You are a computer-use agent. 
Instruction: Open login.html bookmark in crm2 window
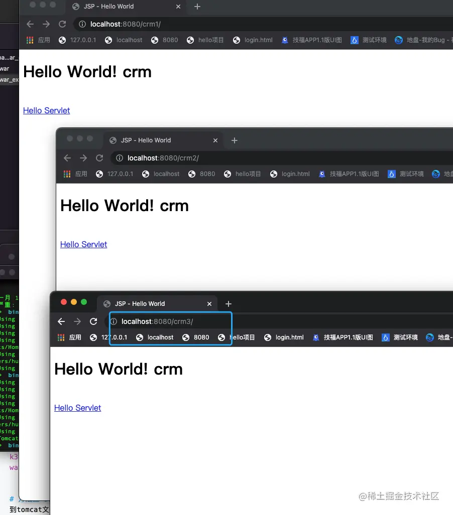[290, 174]
